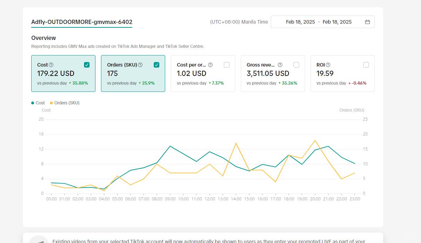
Task: Open the Feb 18, 2025 date range picker
Action: (323, 22)
